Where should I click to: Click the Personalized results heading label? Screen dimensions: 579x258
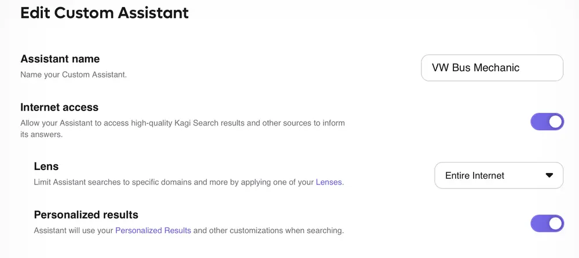tap(86, 215)
